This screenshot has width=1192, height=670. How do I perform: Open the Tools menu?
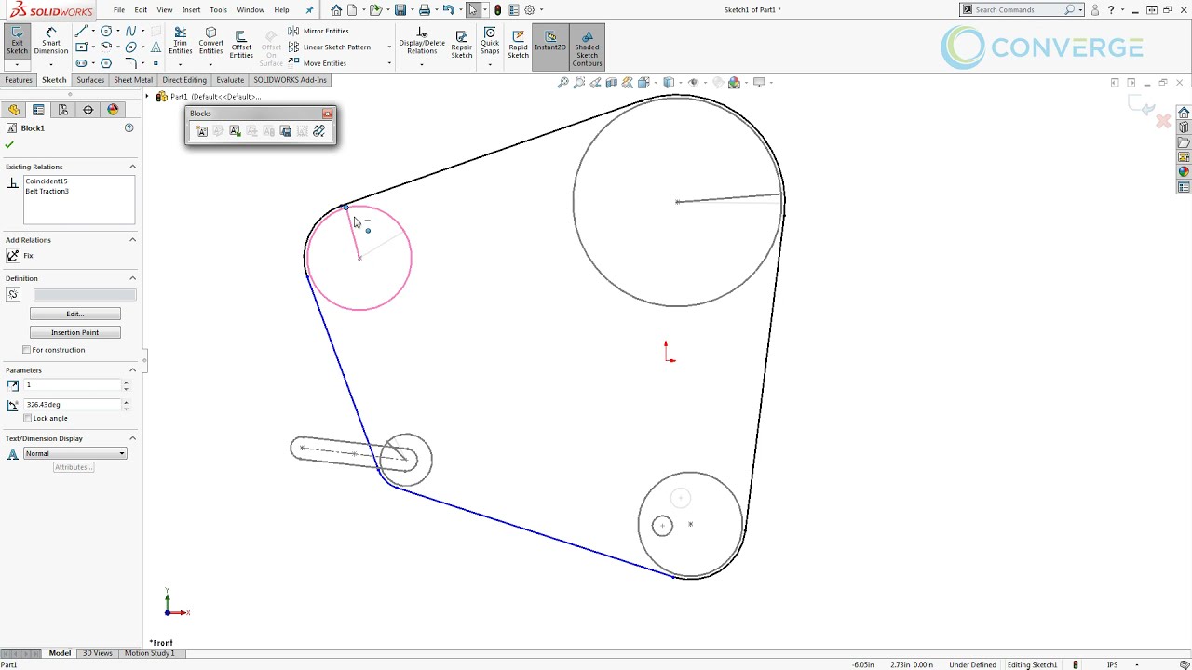tap(218, 9)
